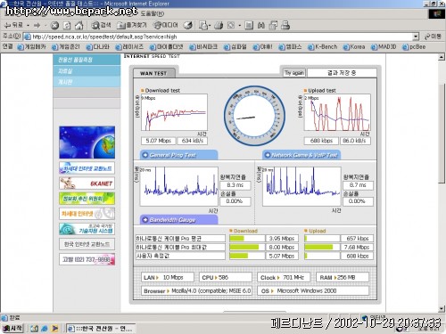
Task: Open the 야후! link bar shortcut
Action: tap(263, 47)
